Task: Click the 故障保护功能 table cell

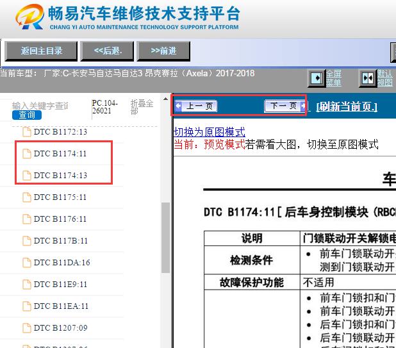Action: 252,282
